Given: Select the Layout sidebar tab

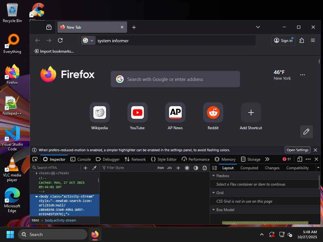Looking at the screenshot, I should [228, 168].
